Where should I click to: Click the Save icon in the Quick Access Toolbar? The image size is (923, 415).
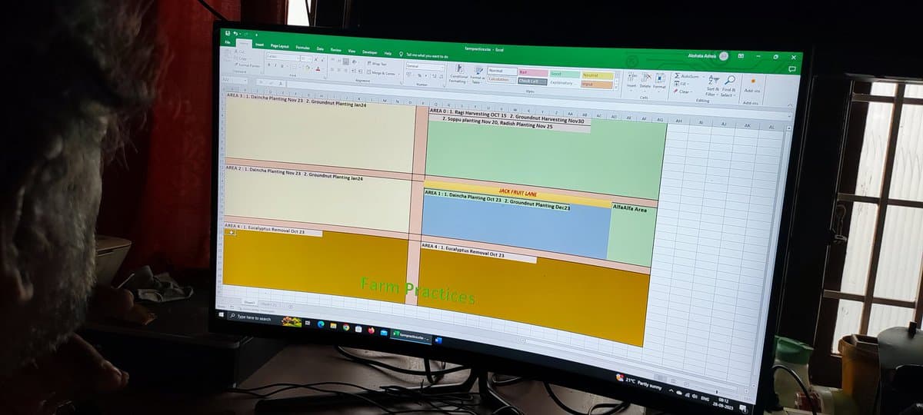228,33
